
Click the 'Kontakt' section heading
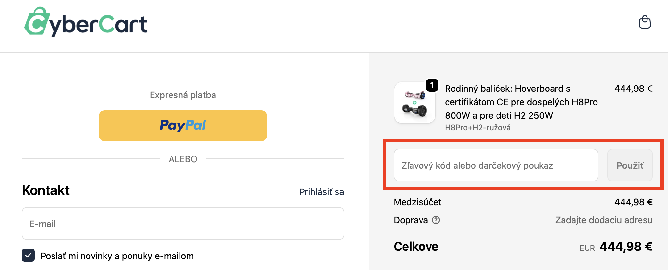[46, 190]
